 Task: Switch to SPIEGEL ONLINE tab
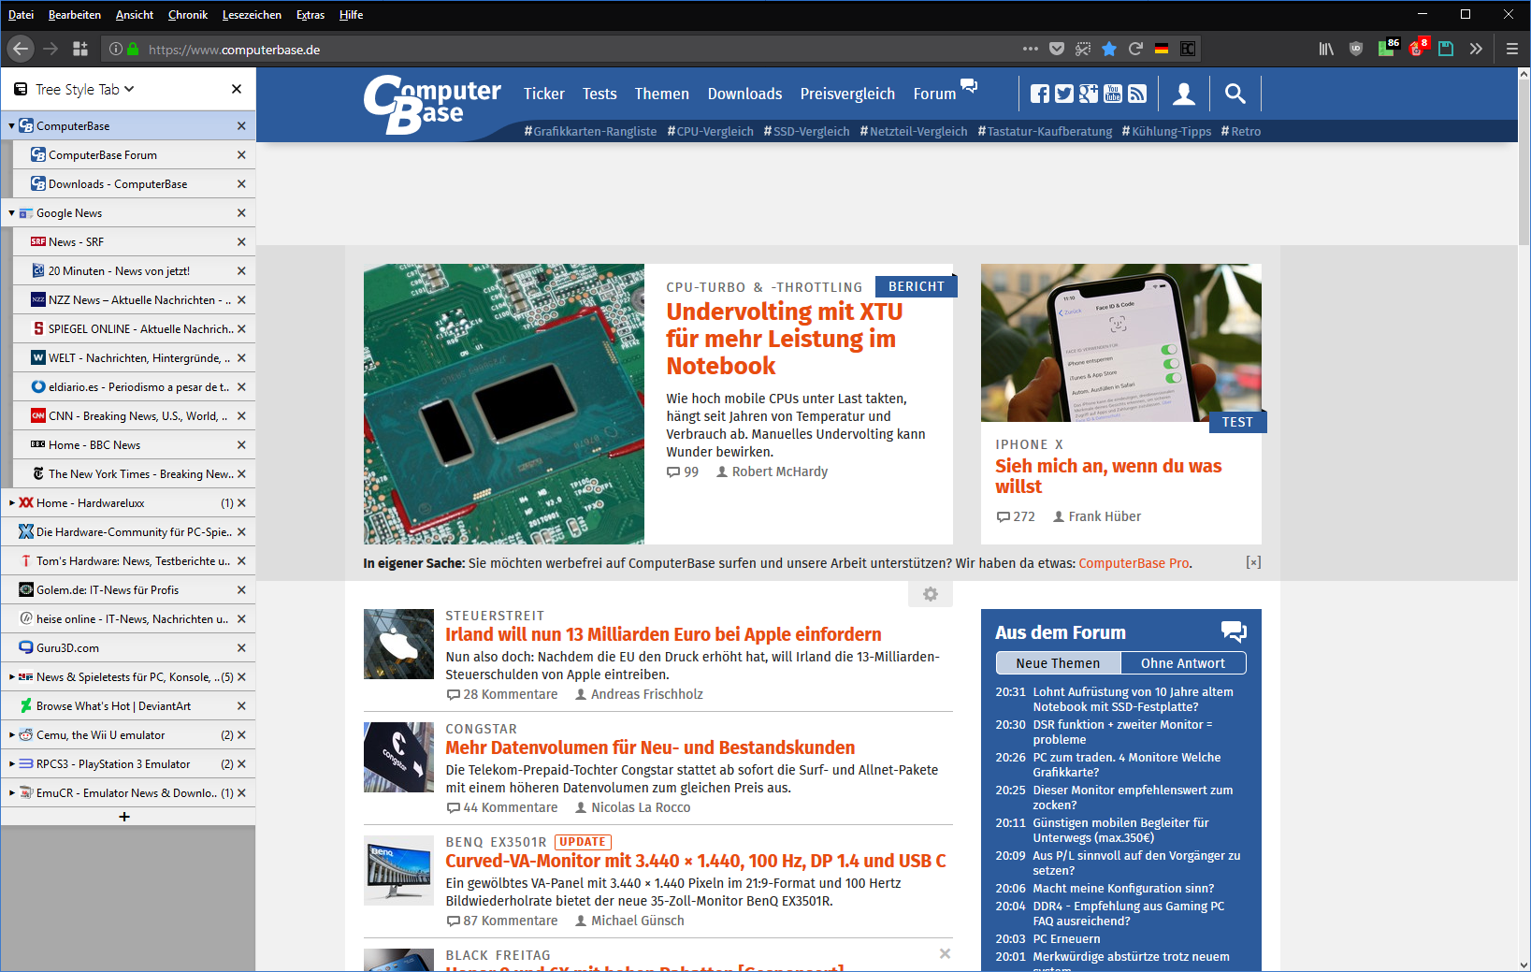134,328
